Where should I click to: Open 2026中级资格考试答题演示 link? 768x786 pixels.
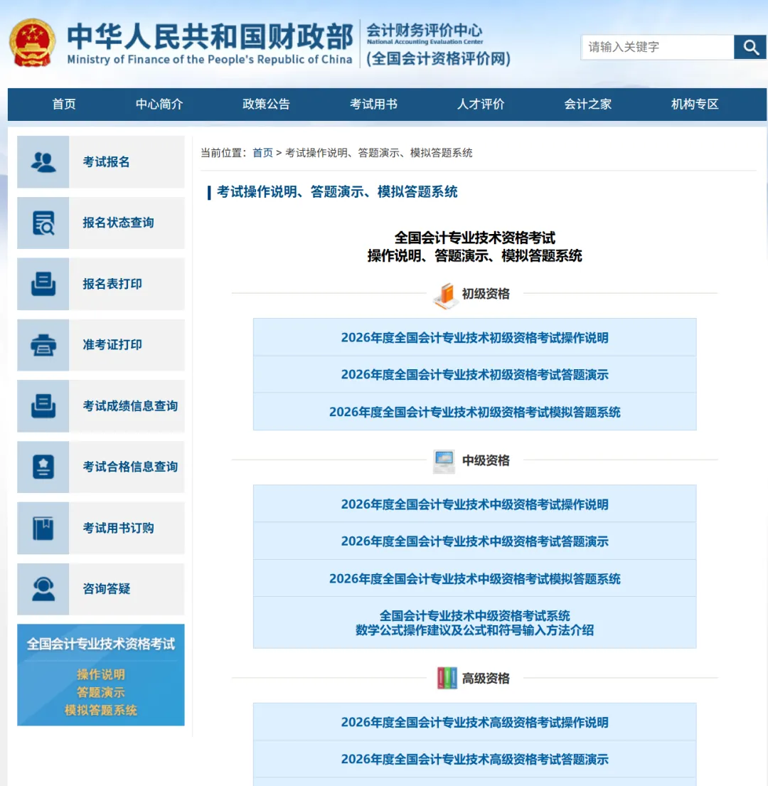click(475, 541)
